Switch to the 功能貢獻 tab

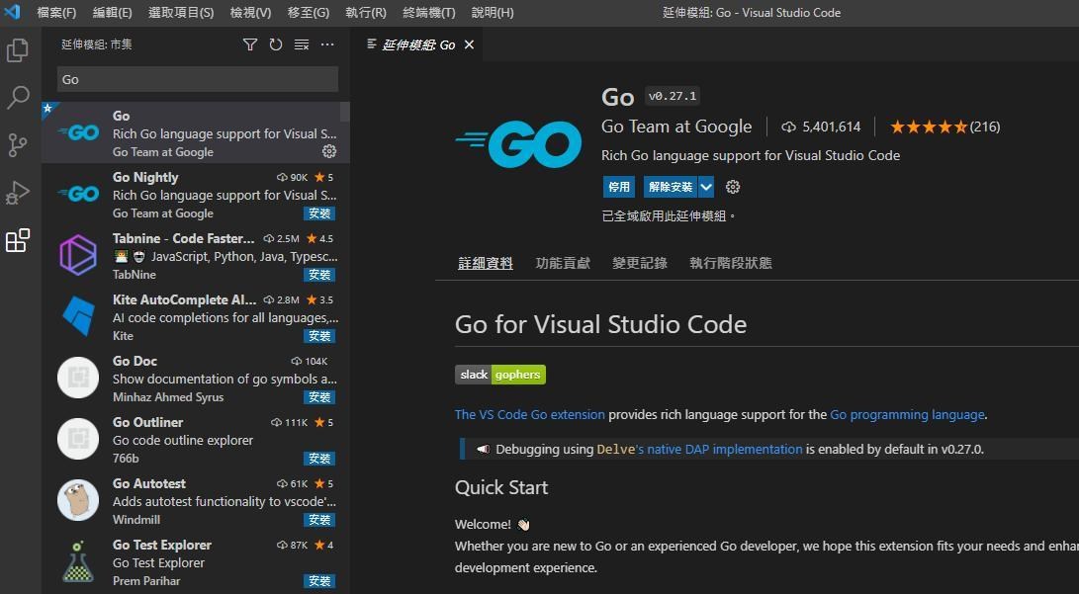click(x=563, y=263)
